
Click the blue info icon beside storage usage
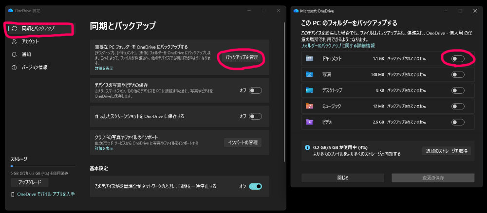(307, 147)
